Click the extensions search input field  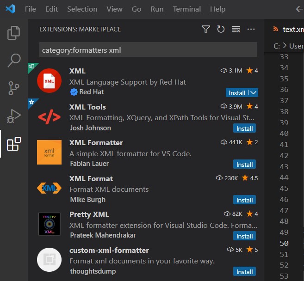(149, 50)
